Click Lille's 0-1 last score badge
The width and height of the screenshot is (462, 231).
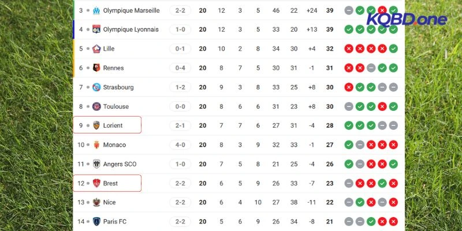point(179,49)
